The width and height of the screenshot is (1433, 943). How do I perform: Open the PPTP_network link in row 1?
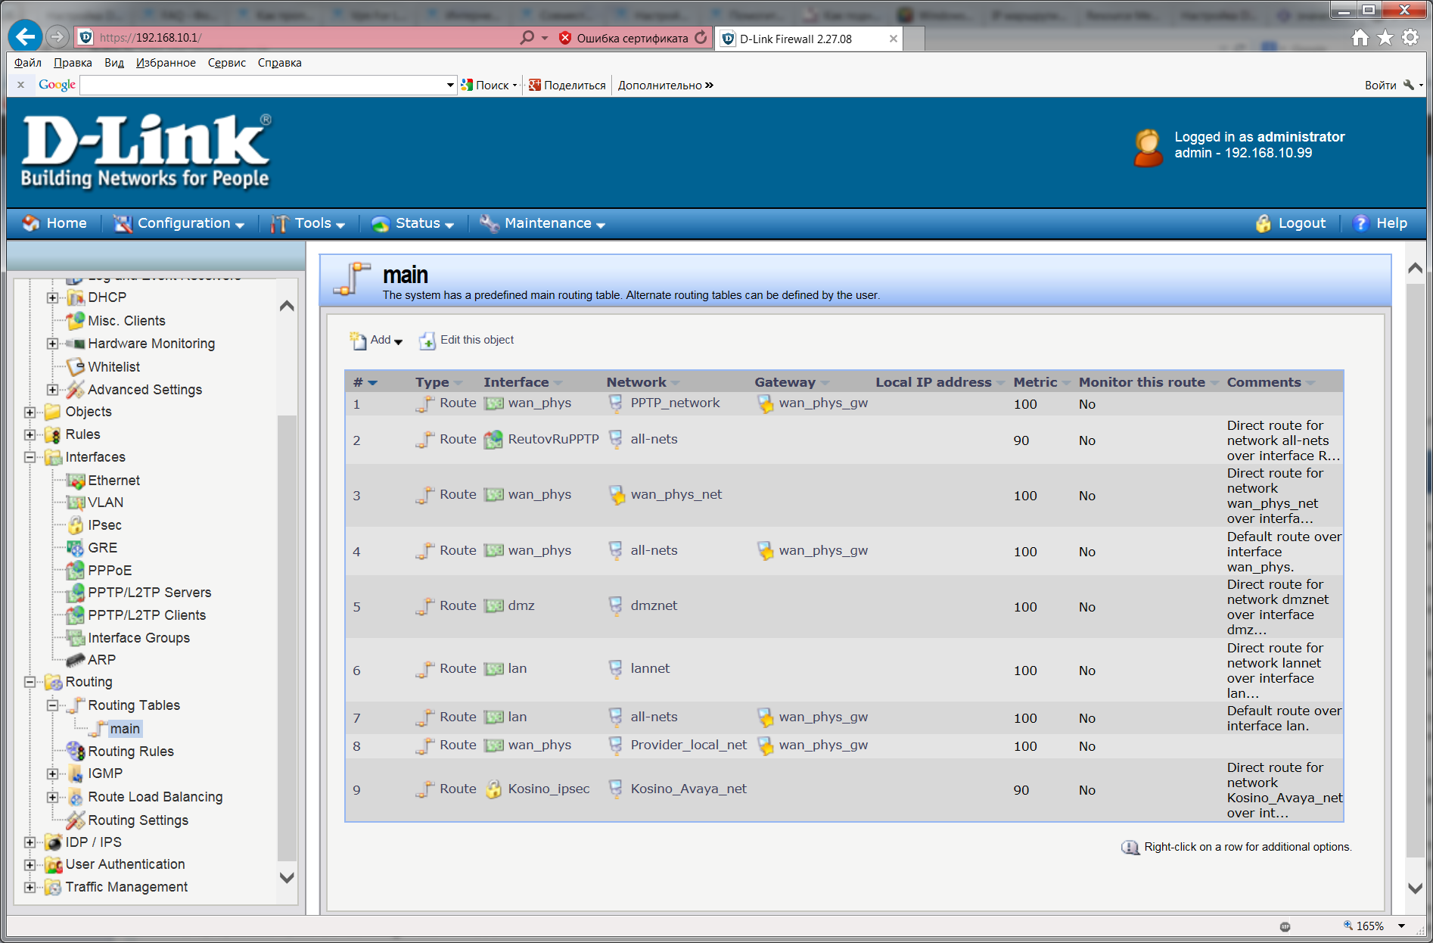[x=675, y=403]
